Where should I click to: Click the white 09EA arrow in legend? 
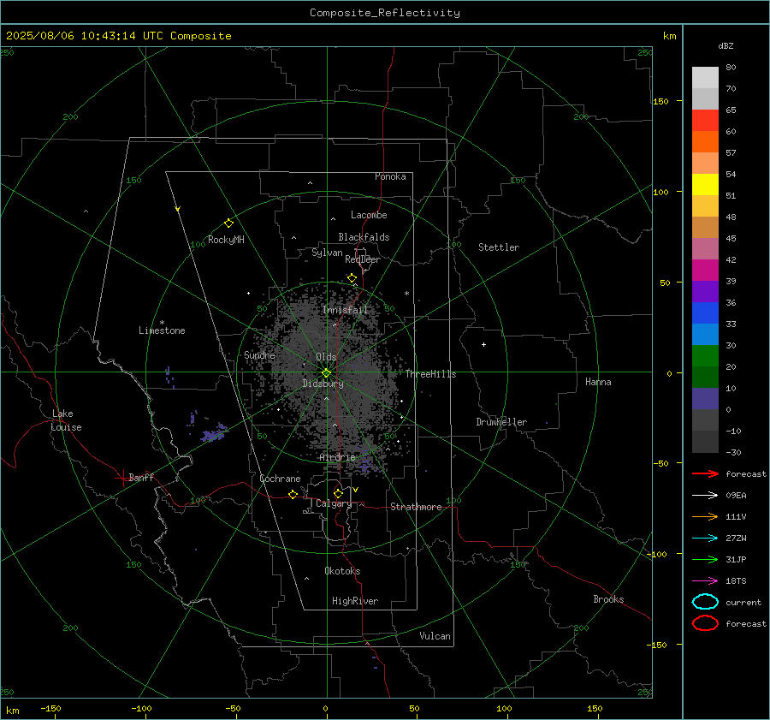coord(705,496)
